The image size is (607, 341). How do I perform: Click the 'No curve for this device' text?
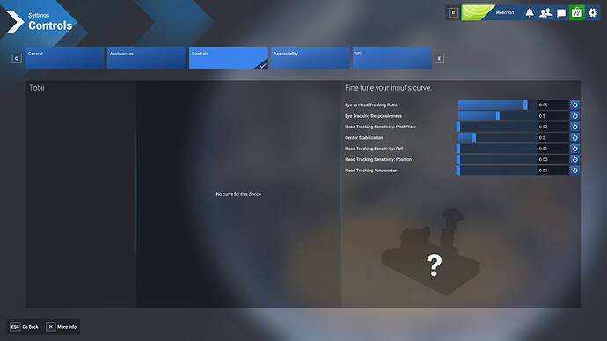(x=238, y=194)
